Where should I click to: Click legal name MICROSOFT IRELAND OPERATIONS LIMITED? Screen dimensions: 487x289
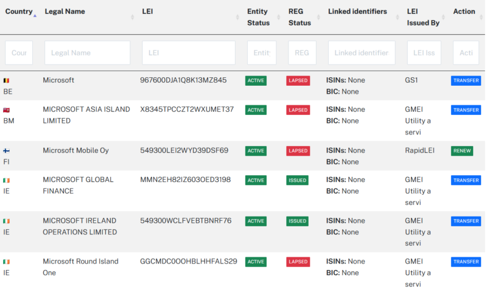point(80,226)
